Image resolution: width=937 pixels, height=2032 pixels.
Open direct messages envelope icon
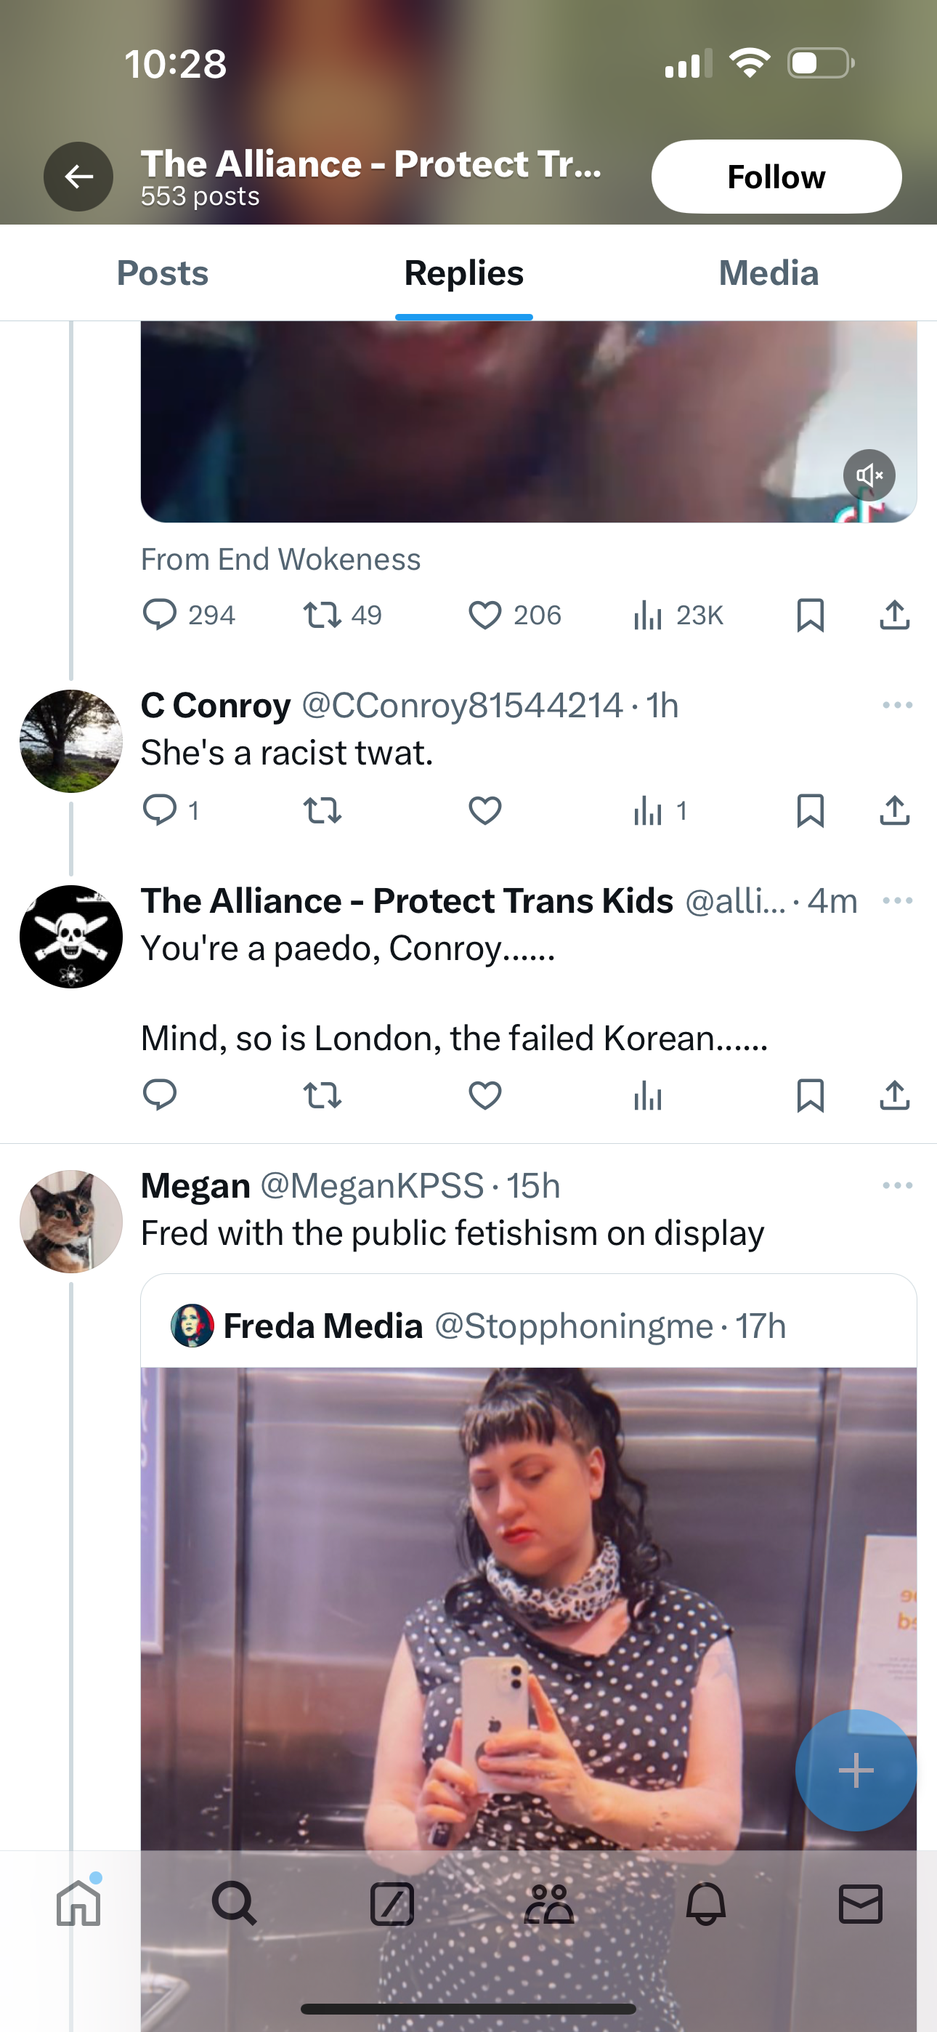click(x=861, y=1904)
